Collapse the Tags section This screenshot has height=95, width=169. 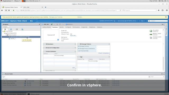click(x=78, y=57)
